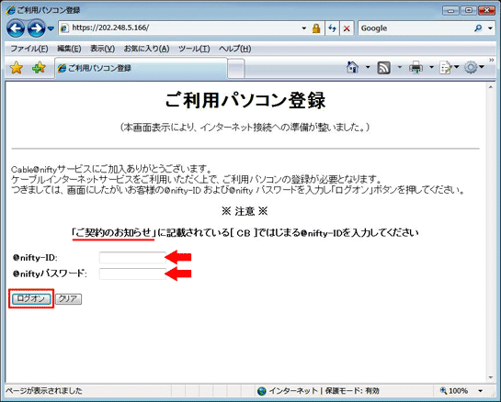This screenshot has height=402, width=501.
Task: Click the ログオン button
Action: (31, 298)
